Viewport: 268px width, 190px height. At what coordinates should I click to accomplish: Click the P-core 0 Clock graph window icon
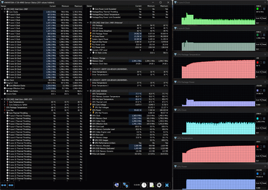(x=175, y=2)
